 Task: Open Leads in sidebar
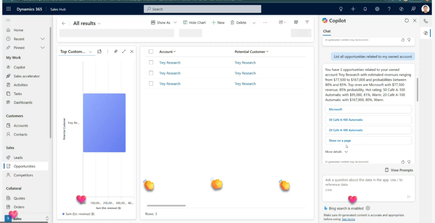click(18, 158)
